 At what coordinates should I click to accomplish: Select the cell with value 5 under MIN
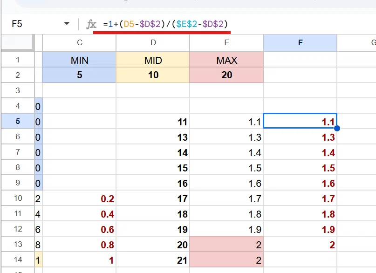coord(79,75)
